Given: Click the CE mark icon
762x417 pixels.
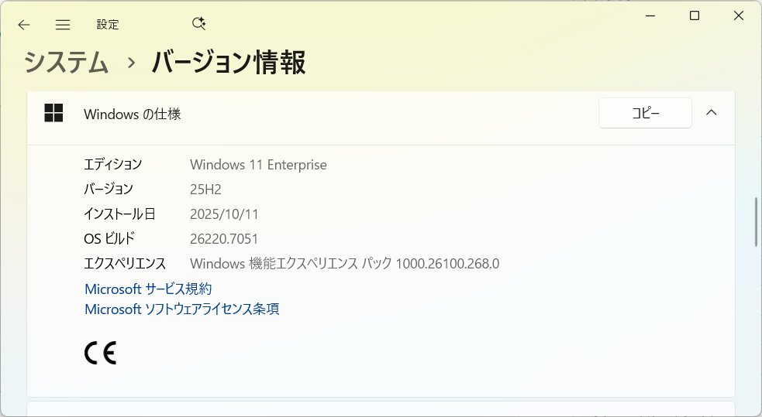Looking at the screenshot, I should coord(100,353).
